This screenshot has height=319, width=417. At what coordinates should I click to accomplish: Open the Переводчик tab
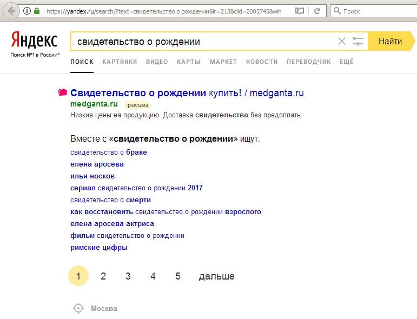click(308, 62)
